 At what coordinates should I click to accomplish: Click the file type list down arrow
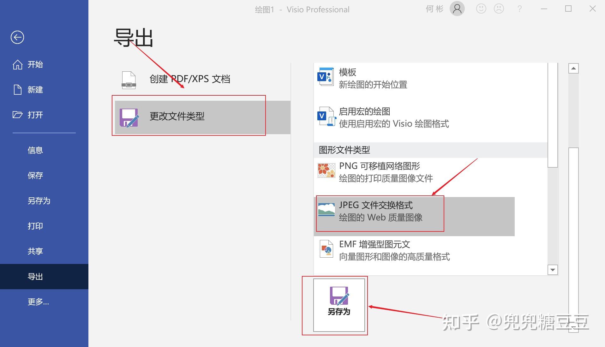pos(553,270)
